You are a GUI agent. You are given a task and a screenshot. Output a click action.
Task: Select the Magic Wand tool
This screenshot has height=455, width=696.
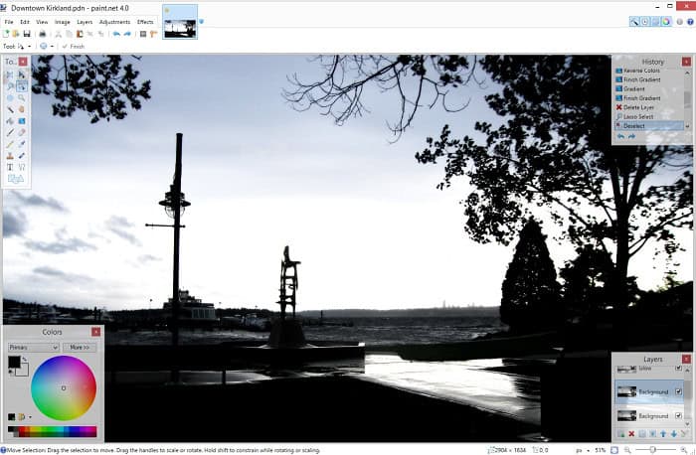click(x=10, y=109)
